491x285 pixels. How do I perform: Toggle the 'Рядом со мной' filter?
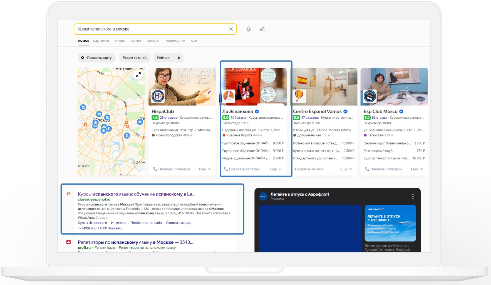(x=135, y=58)
